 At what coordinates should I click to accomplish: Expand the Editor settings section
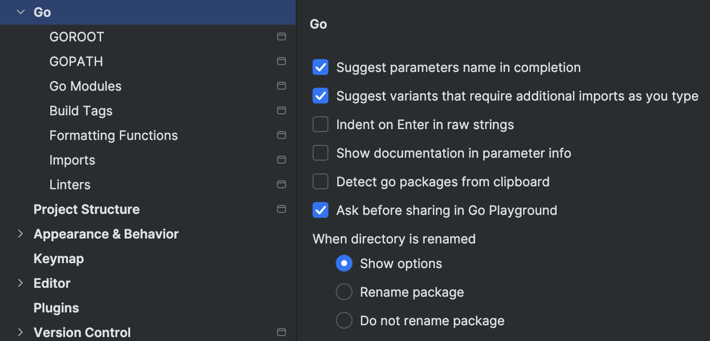pos(20,283)
